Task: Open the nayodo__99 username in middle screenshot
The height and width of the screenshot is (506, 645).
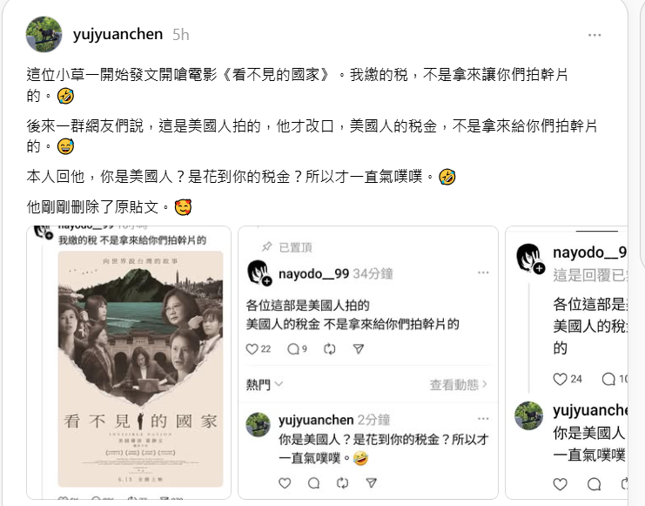Action: click(314, 273)
